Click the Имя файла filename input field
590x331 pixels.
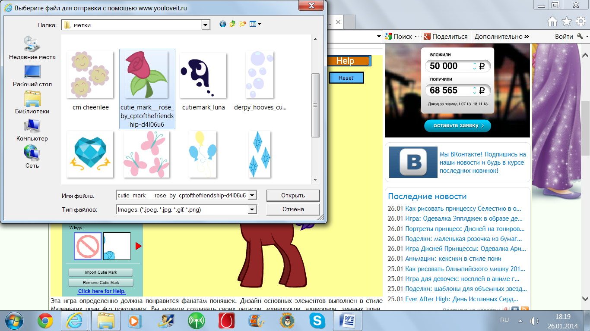[182, 195]
